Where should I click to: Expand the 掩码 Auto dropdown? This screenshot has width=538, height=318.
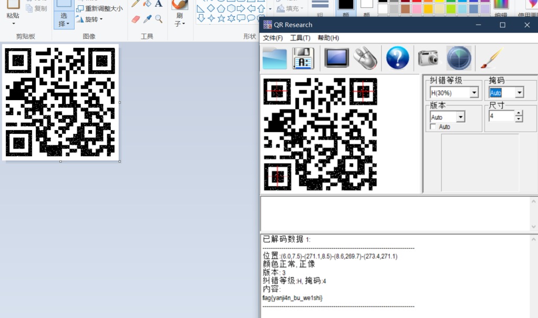pyautogui.click(x=520, y=92)
